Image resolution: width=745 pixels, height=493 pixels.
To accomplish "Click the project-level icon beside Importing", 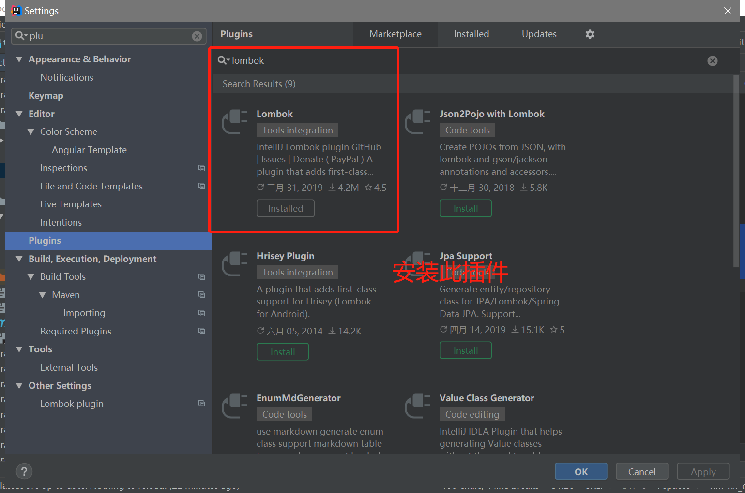I will point(201,313).
